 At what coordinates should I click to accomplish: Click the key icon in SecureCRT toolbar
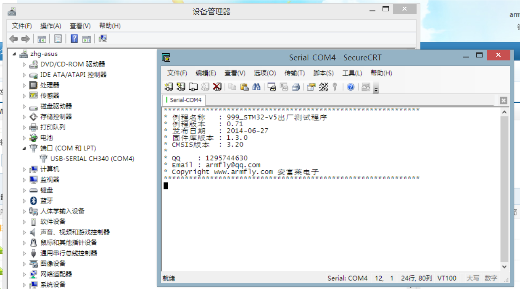point(335,87)
